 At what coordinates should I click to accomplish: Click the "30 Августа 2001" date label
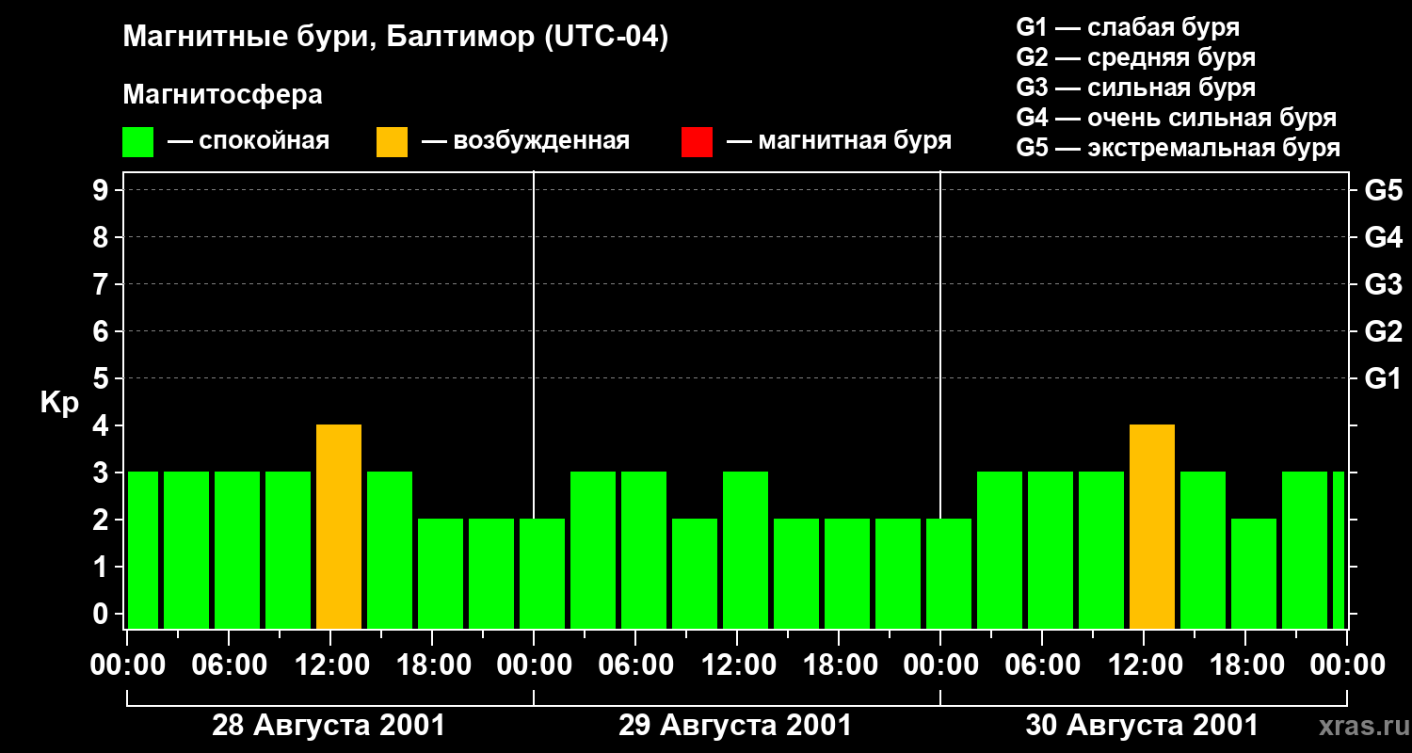[x=1142, y=726]
